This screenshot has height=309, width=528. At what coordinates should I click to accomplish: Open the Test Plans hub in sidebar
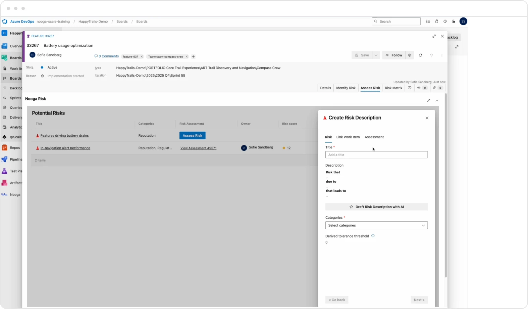(x=12, y=171)
